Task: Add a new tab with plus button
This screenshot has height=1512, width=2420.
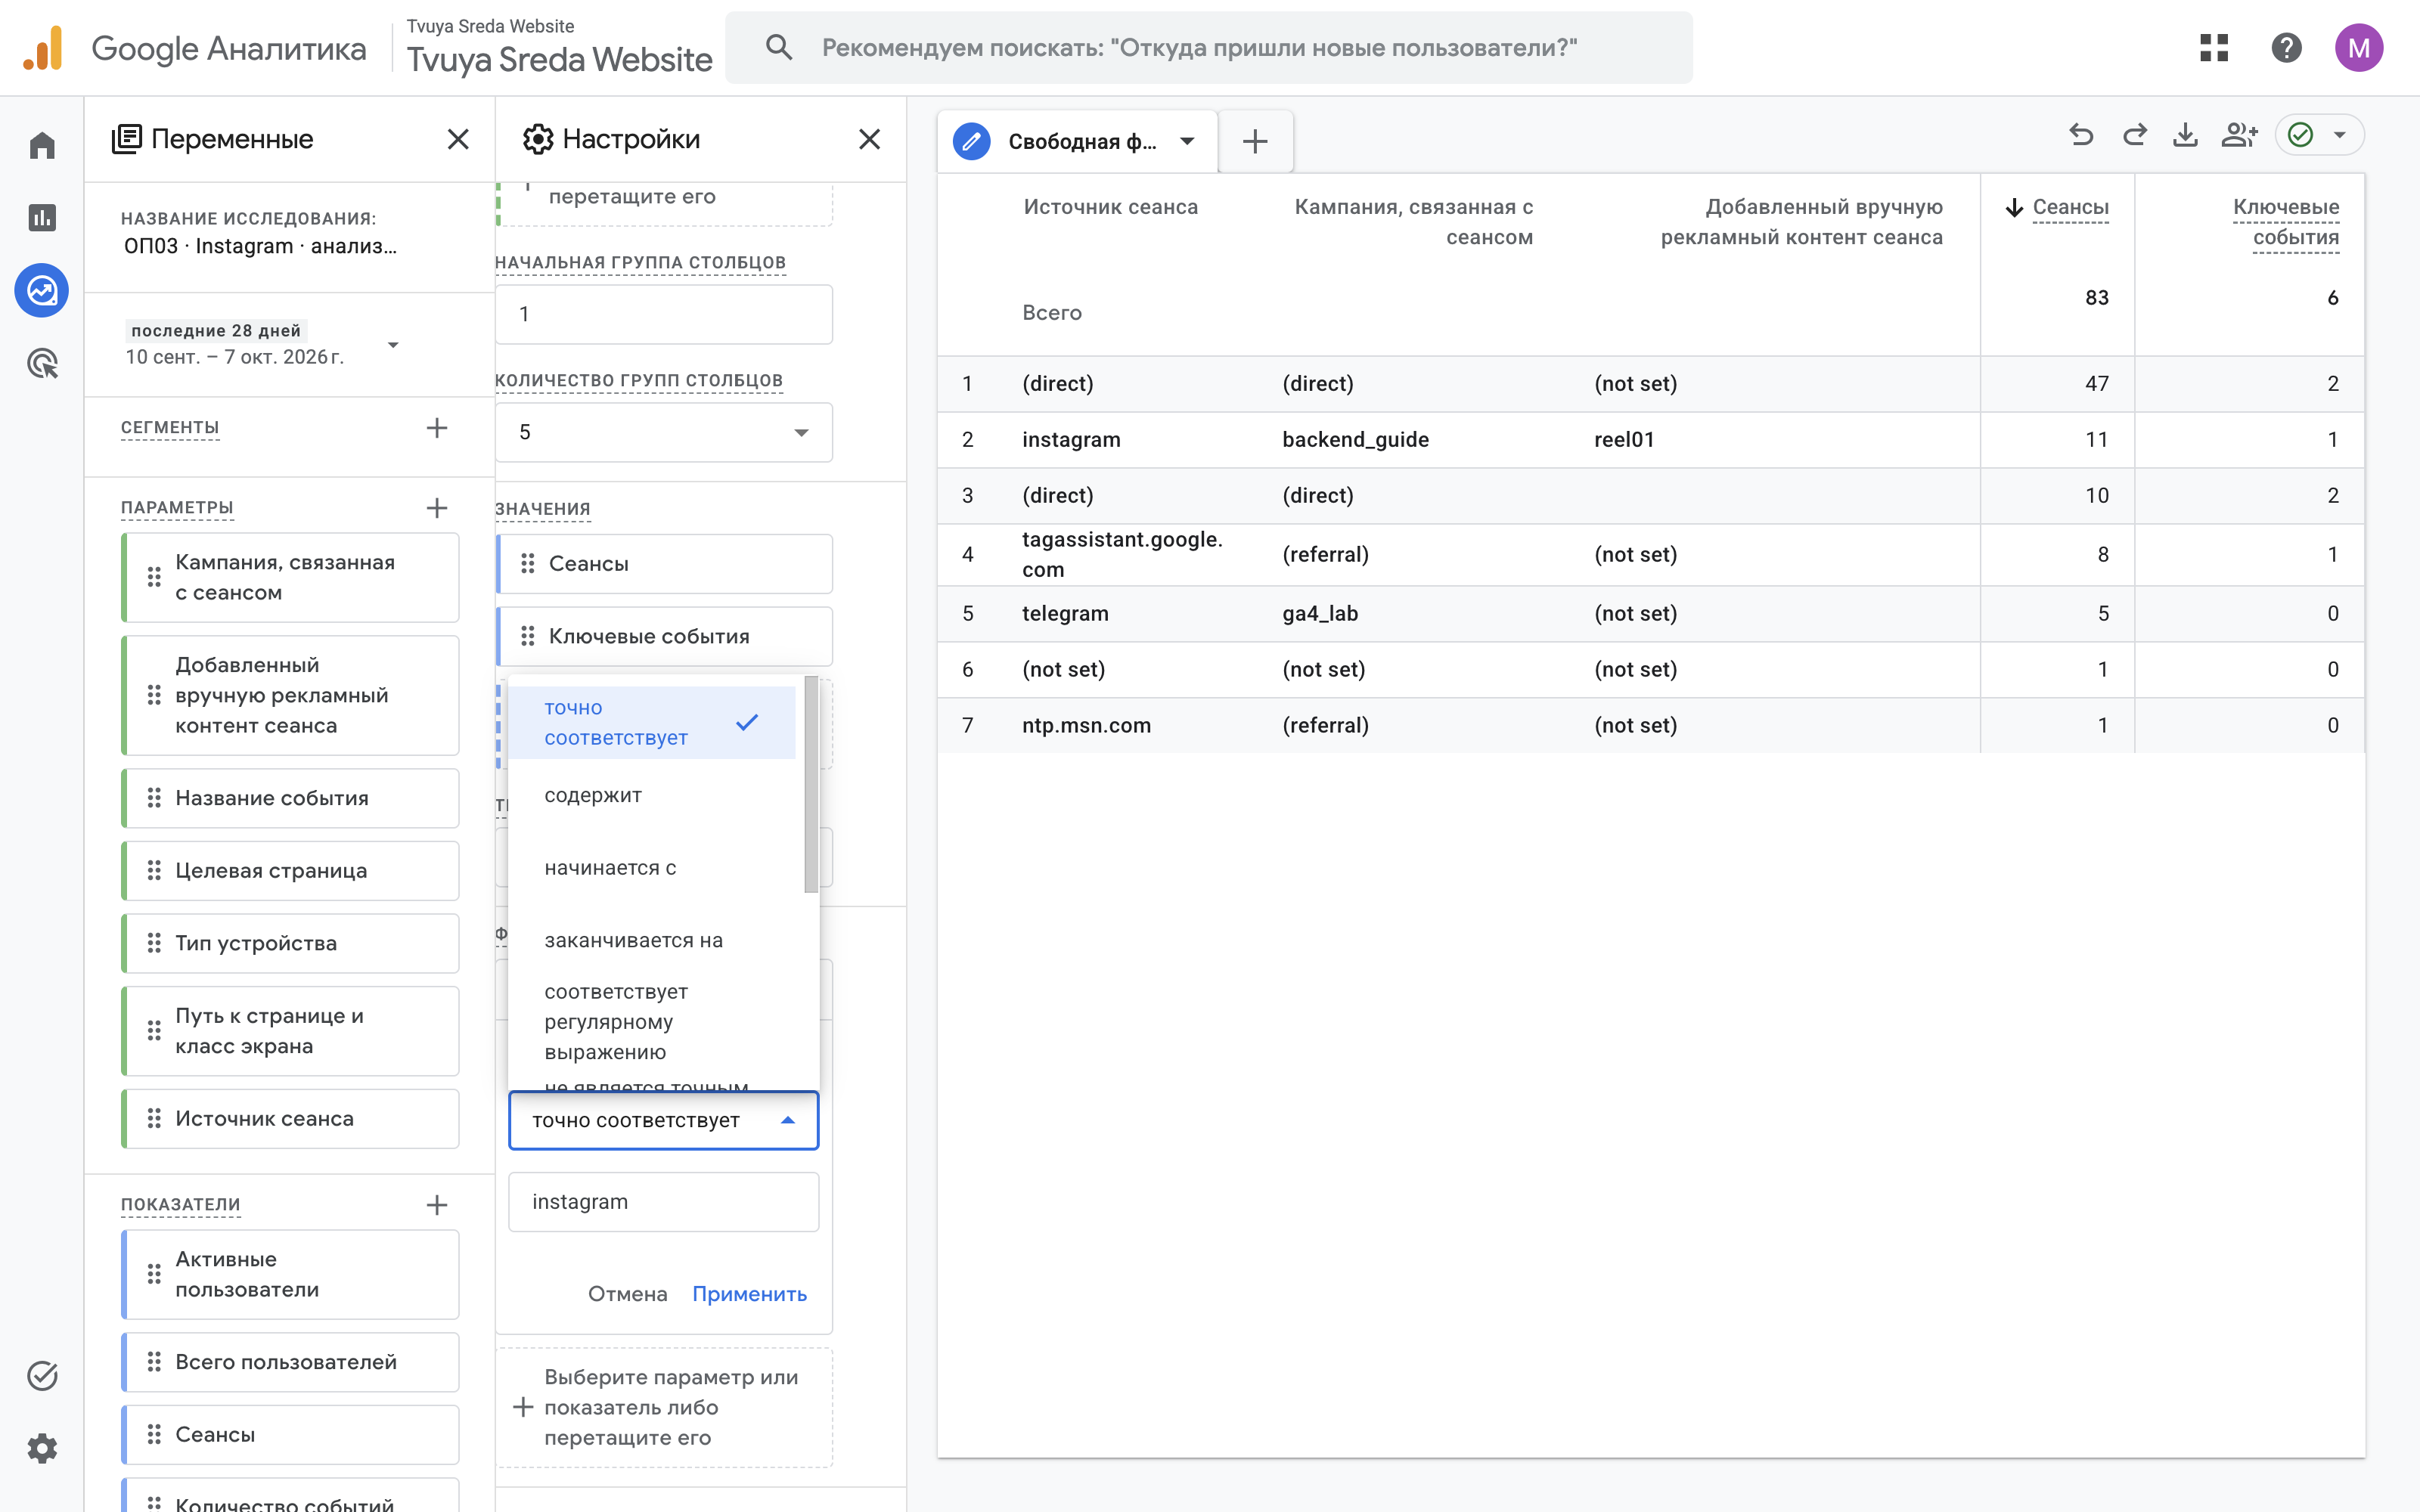Action: [1255, 141]
